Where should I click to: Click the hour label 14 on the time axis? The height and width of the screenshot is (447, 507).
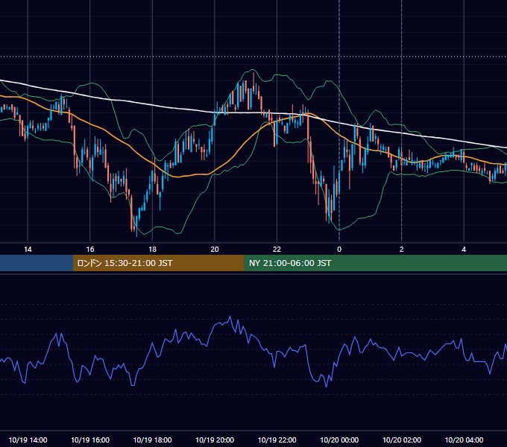tap(28, 250)
